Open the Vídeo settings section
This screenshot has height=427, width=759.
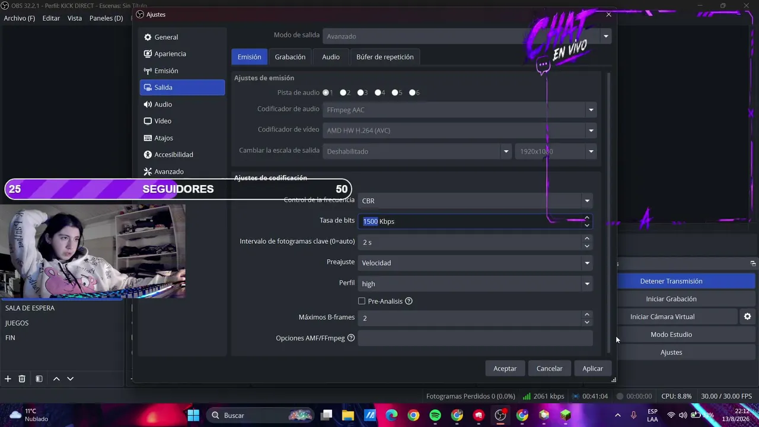coord(182,121)
